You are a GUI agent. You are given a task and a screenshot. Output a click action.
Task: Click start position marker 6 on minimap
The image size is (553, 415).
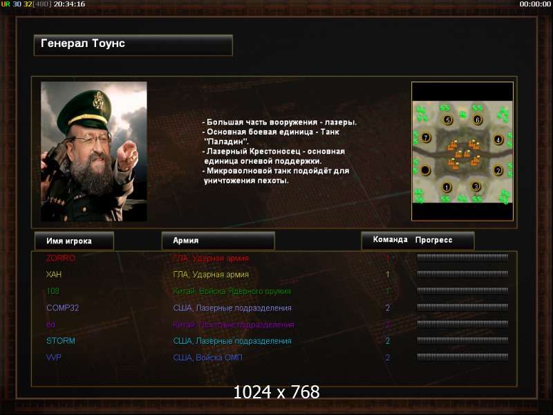click(x=477, y=120)
